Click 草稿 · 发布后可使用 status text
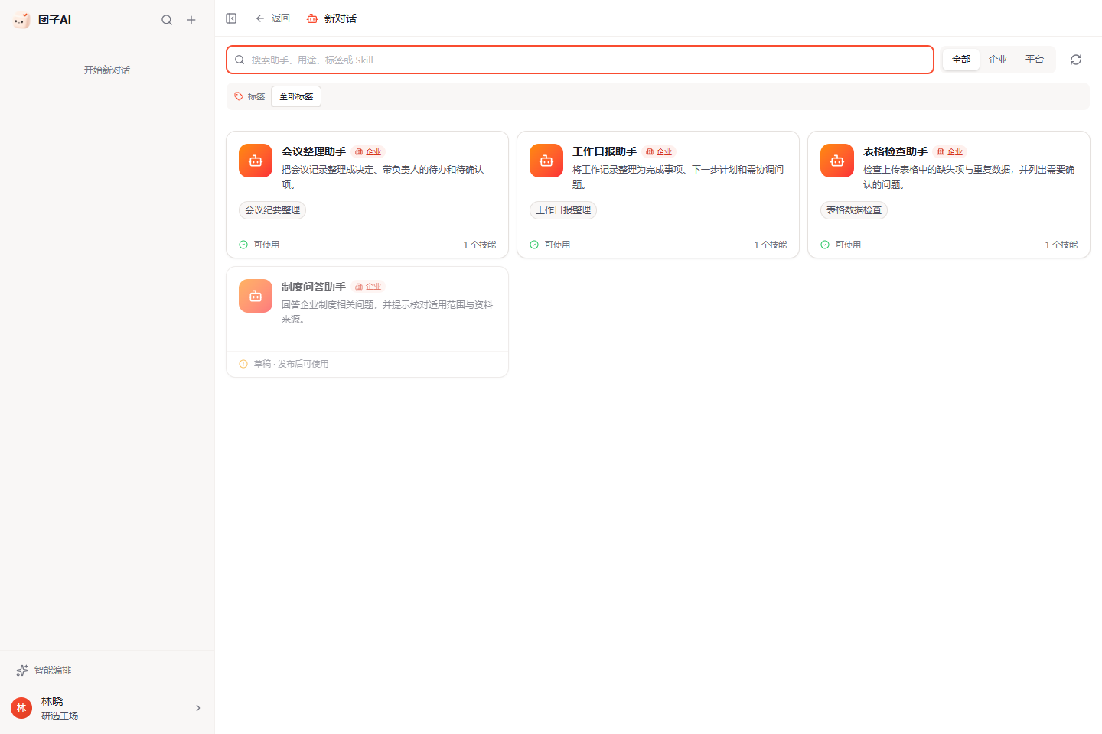1102x734 pixels. tap(291, 364)
